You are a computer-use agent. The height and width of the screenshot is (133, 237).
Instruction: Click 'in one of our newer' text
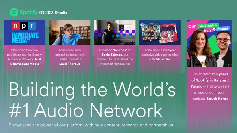pyautogui.click(x=210, y=92)
